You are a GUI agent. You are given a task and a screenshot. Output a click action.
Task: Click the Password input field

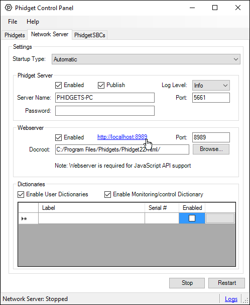click(105, 111)
